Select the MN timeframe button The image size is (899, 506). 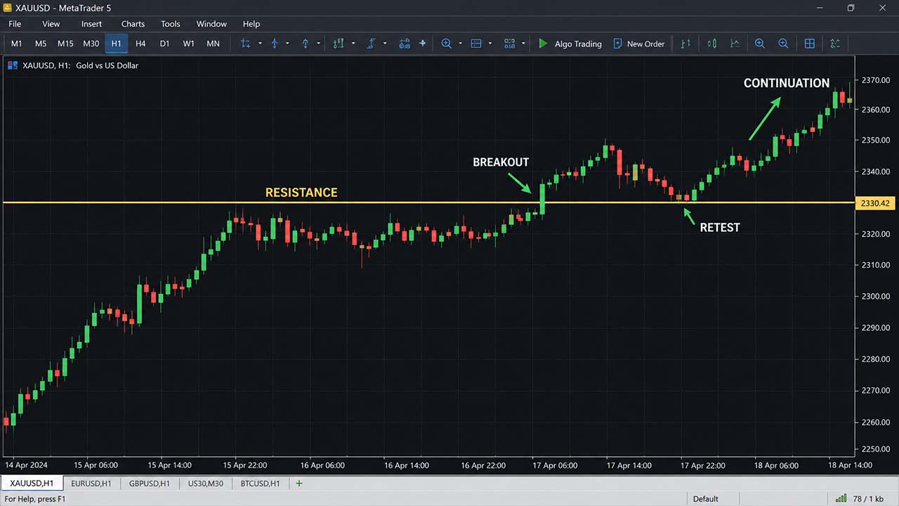coord(213,44)
